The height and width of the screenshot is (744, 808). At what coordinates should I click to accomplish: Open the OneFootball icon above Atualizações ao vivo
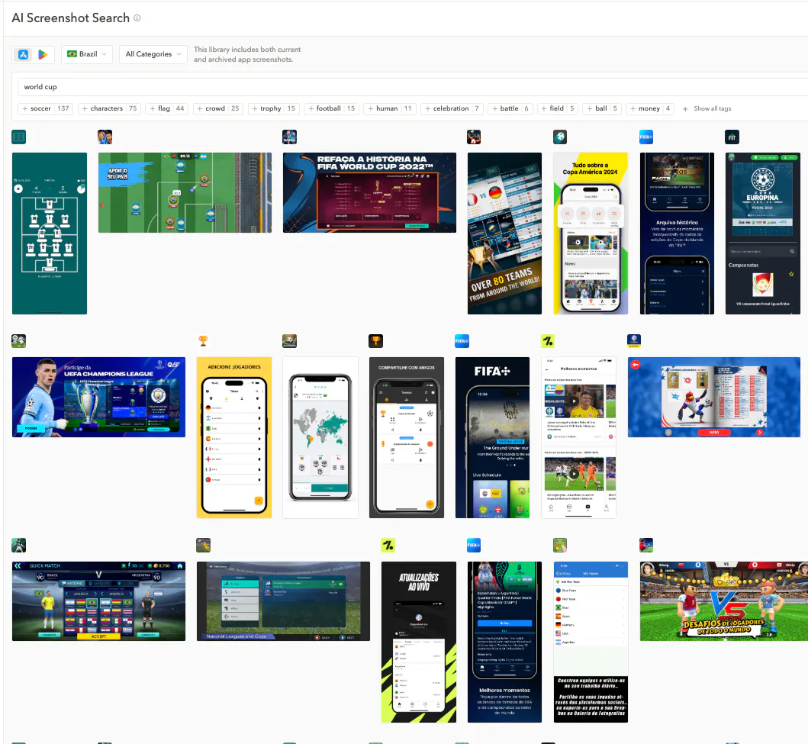pyautogui.click(x=388, y=545)
